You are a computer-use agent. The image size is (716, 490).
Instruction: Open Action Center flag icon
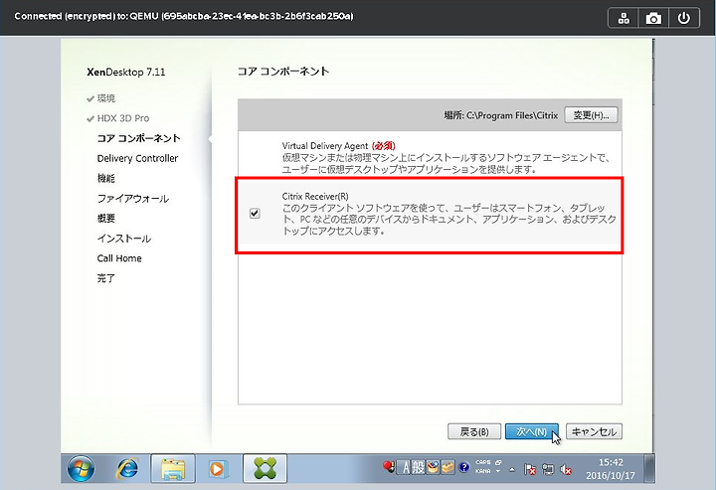click(x=530, y=469)
